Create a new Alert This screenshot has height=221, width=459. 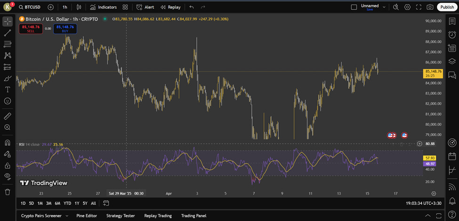pyautogui.click(x=145, y=7)
